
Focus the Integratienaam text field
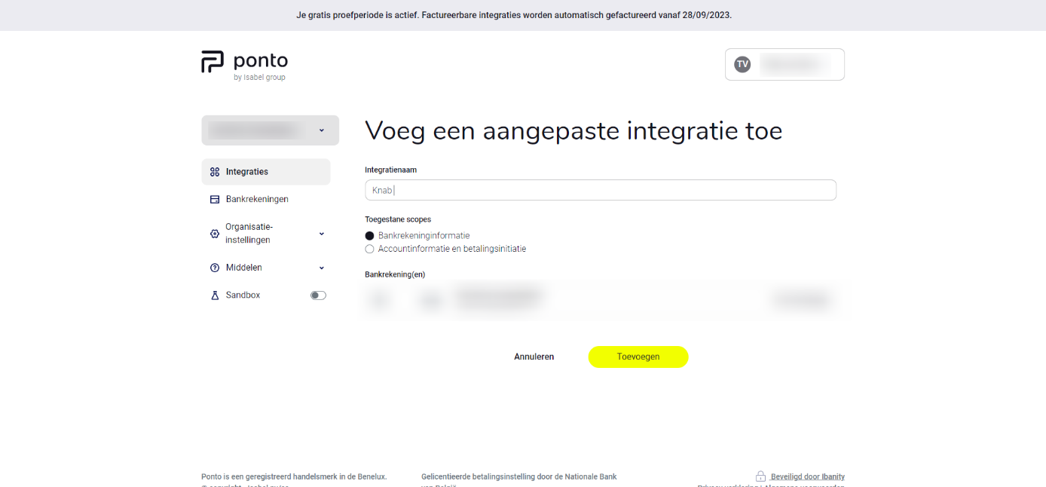(x=600, y=190)
